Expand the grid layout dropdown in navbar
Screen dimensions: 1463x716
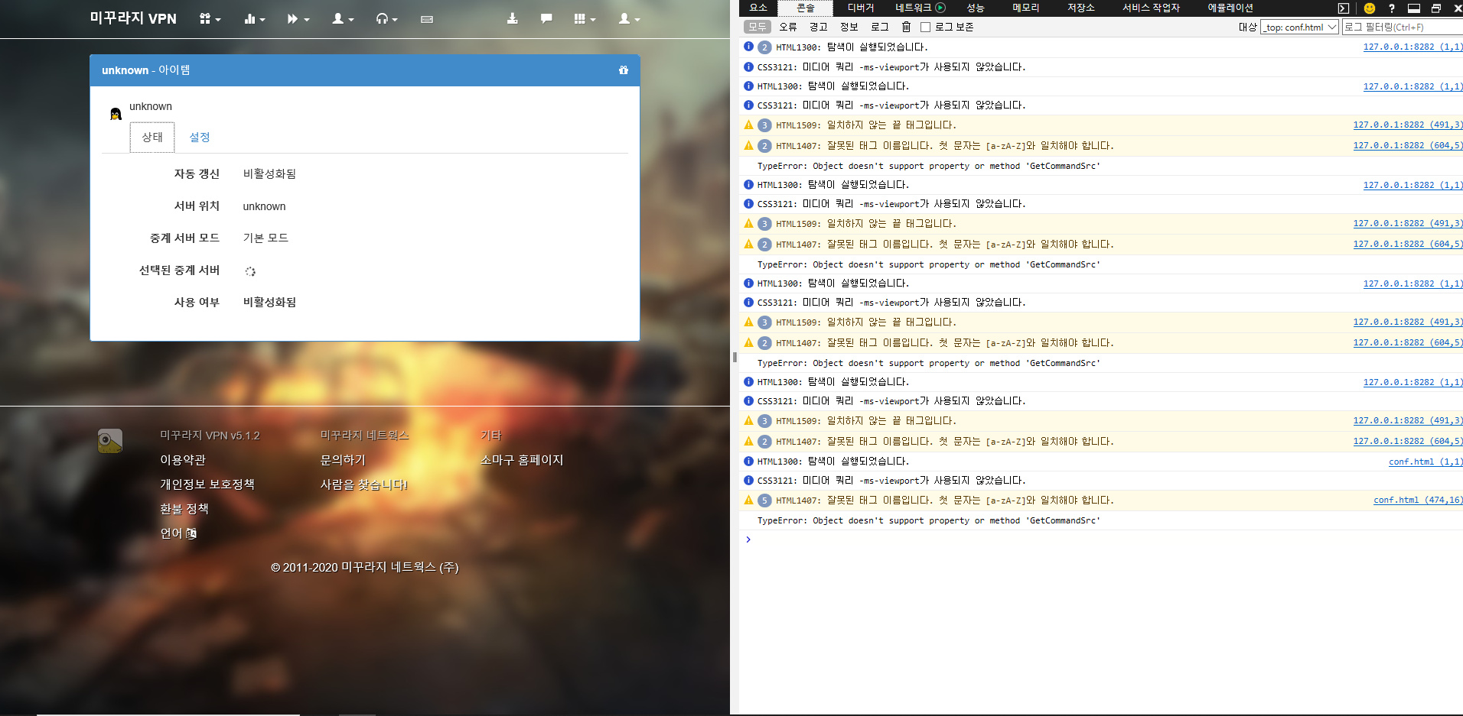(585, 19)
